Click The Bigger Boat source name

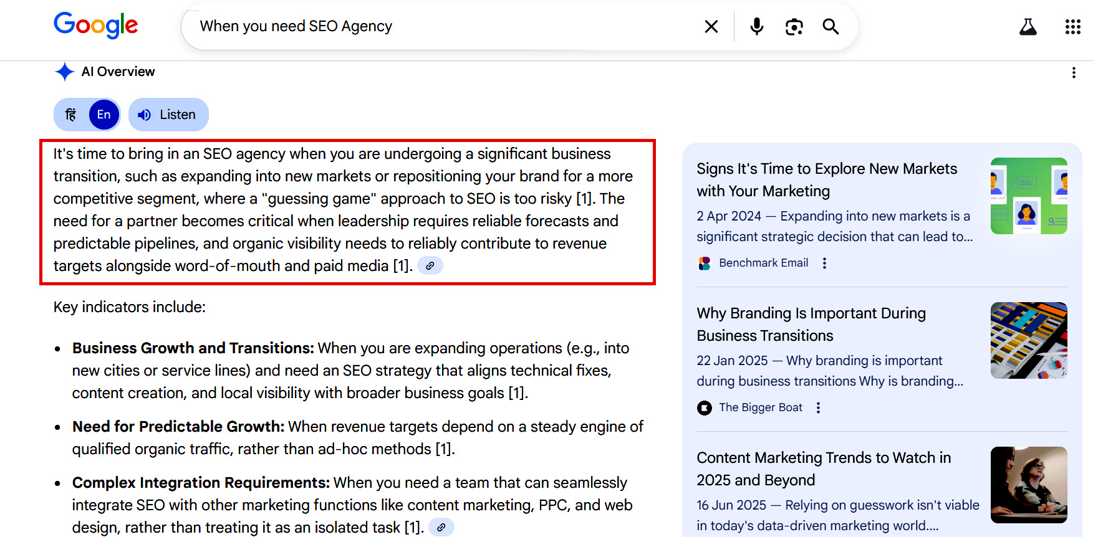pos(761,407)
